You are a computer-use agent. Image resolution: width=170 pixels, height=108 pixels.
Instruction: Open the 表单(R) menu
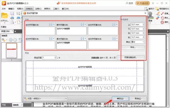click(x=47, y=9)
